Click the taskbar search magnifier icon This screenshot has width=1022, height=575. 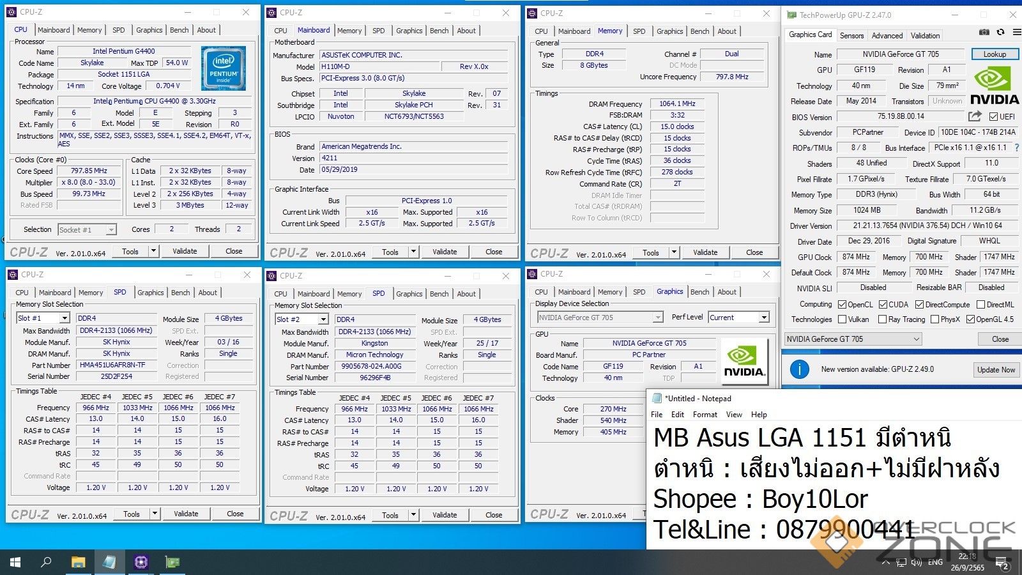click(46, 562)
